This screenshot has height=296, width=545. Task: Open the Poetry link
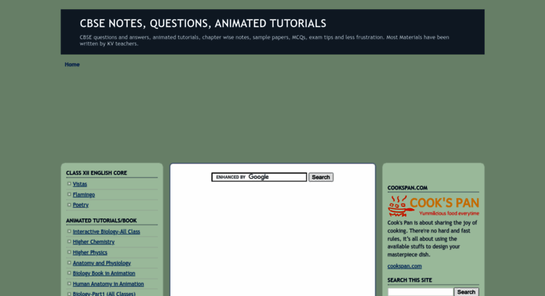(x=81, y=205)
